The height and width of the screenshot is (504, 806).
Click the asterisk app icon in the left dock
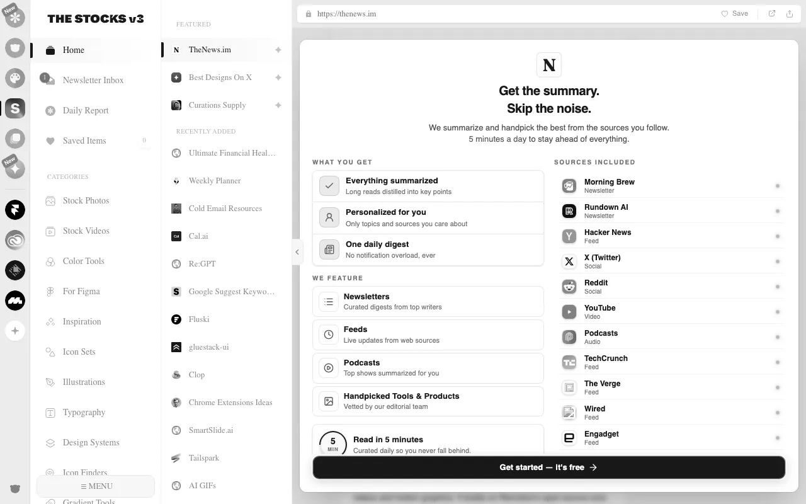click(x=15, y=17)
